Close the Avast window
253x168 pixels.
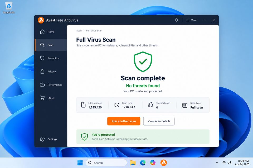coord(214,20)
